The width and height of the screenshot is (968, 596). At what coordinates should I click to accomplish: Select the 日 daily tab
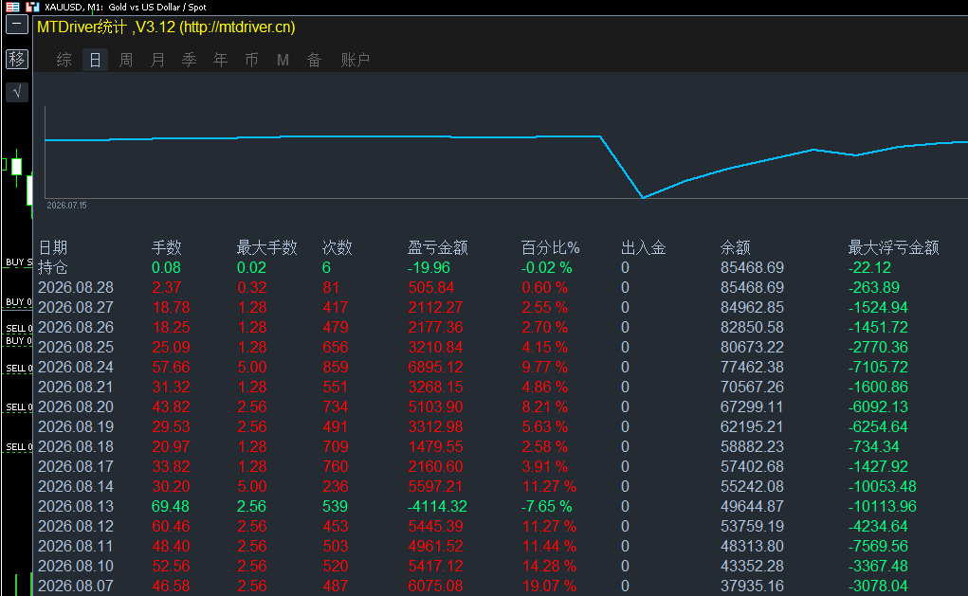click(x=95, y=60)
